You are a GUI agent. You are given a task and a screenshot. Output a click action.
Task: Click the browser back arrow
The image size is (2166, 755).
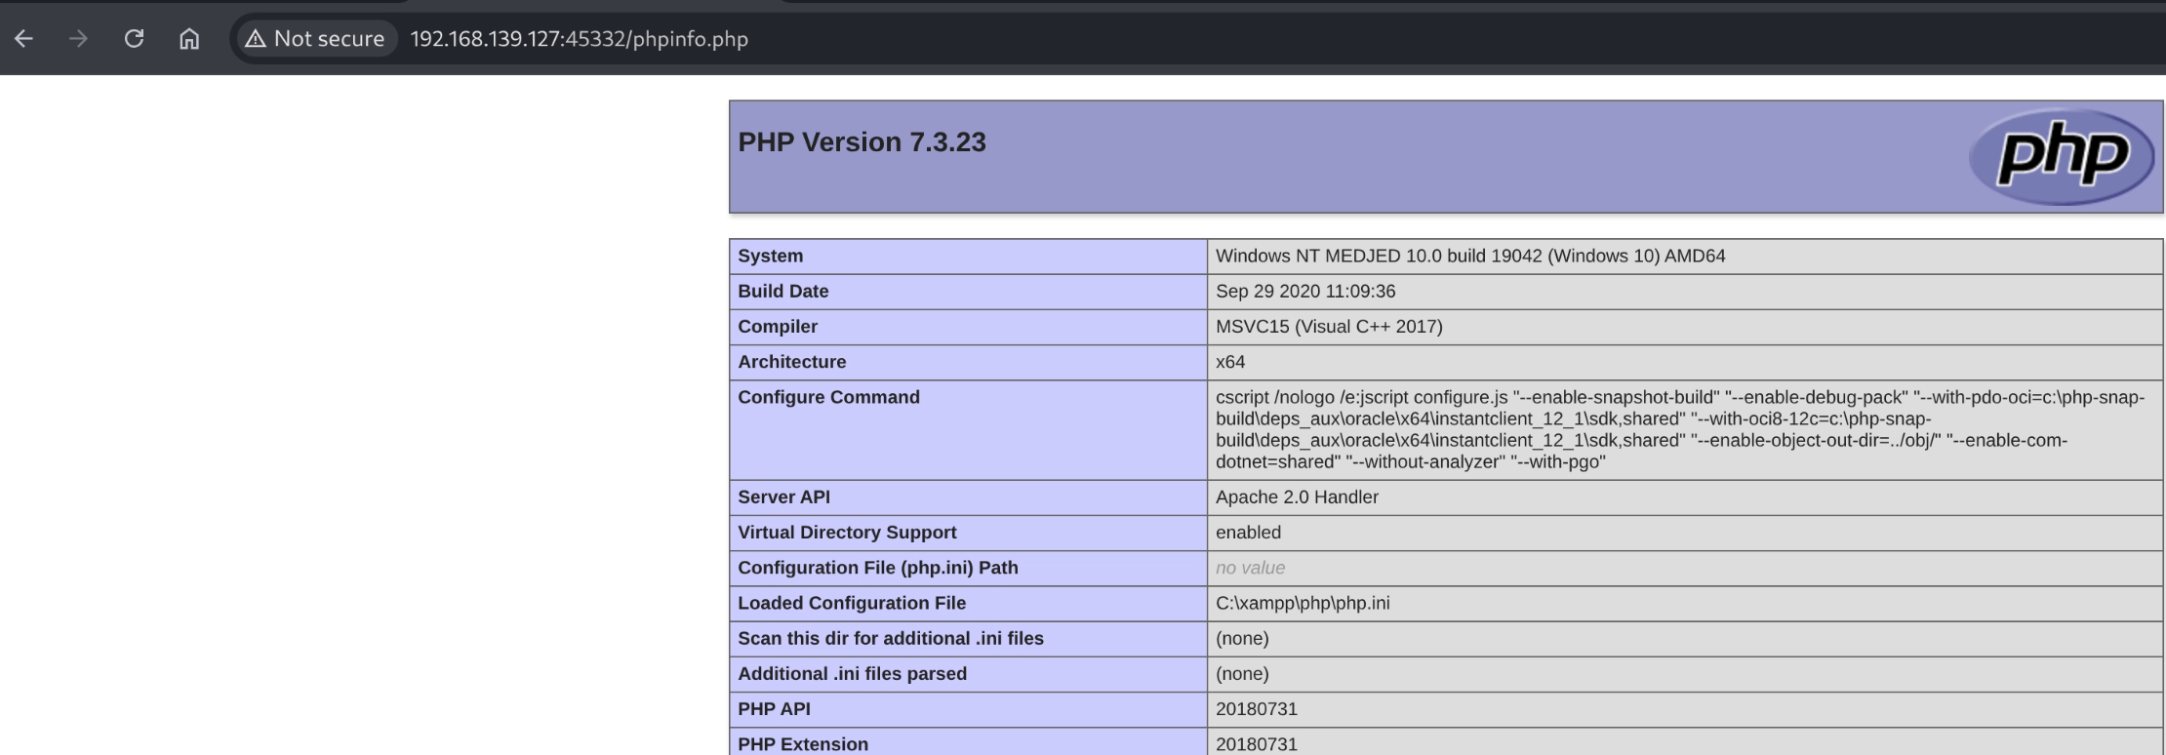point(24,39)
